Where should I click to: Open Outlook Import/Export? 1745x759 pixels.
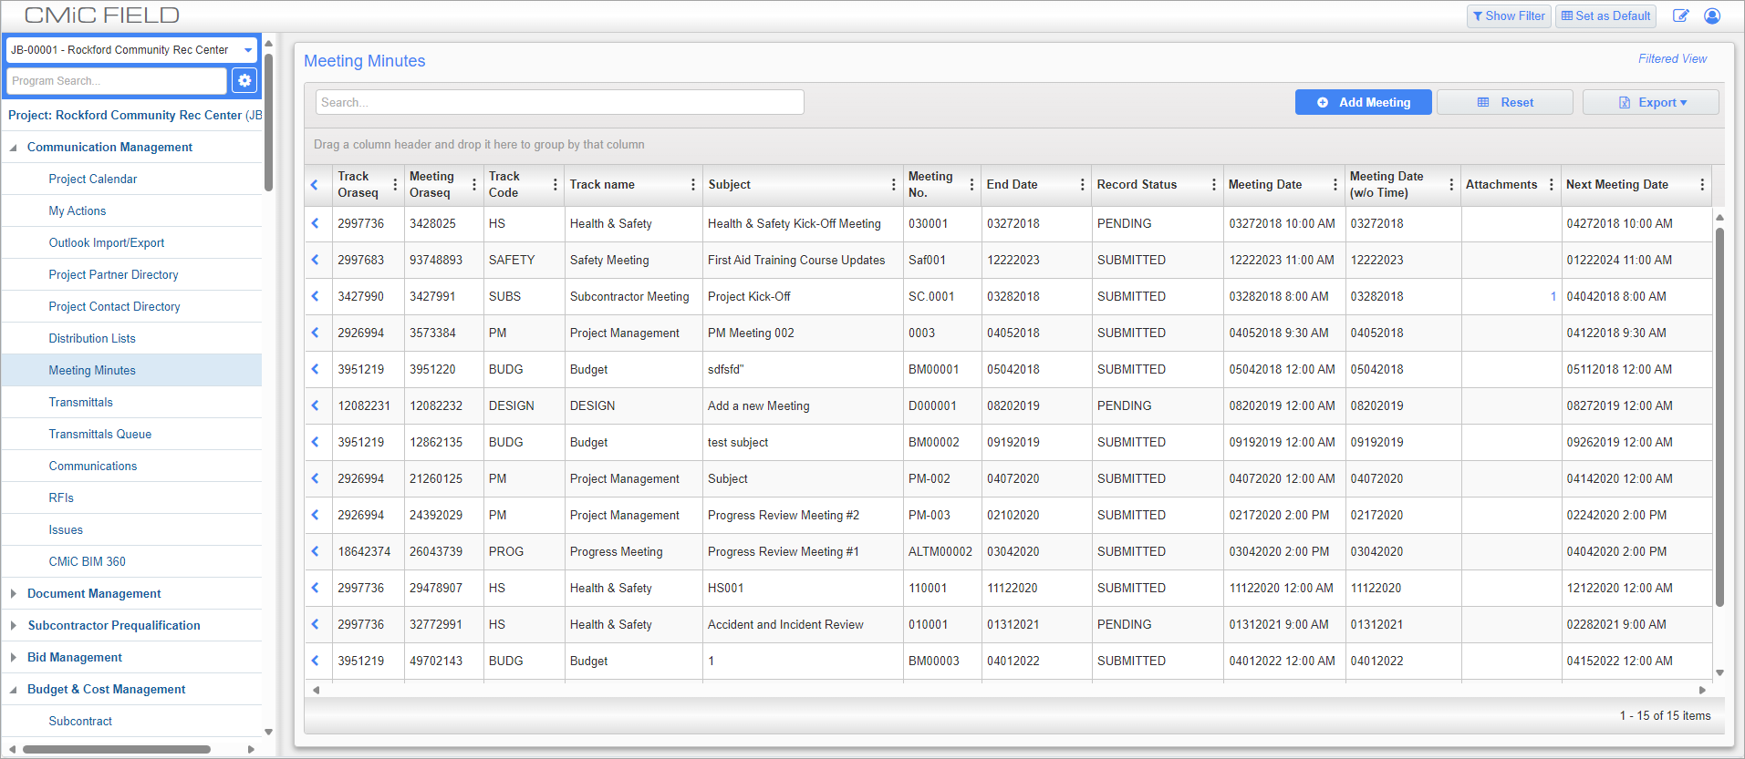[107, 242]
